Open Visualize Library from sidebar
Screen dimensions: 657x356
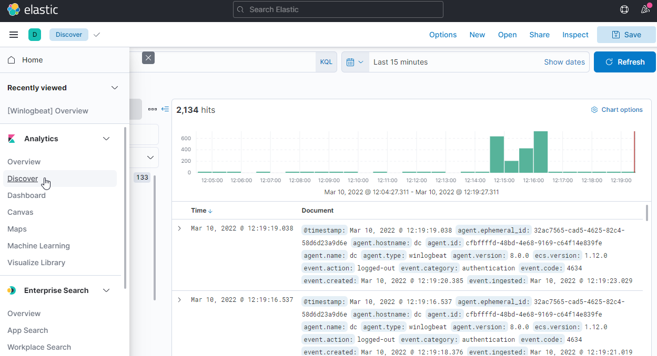point(36,263)
